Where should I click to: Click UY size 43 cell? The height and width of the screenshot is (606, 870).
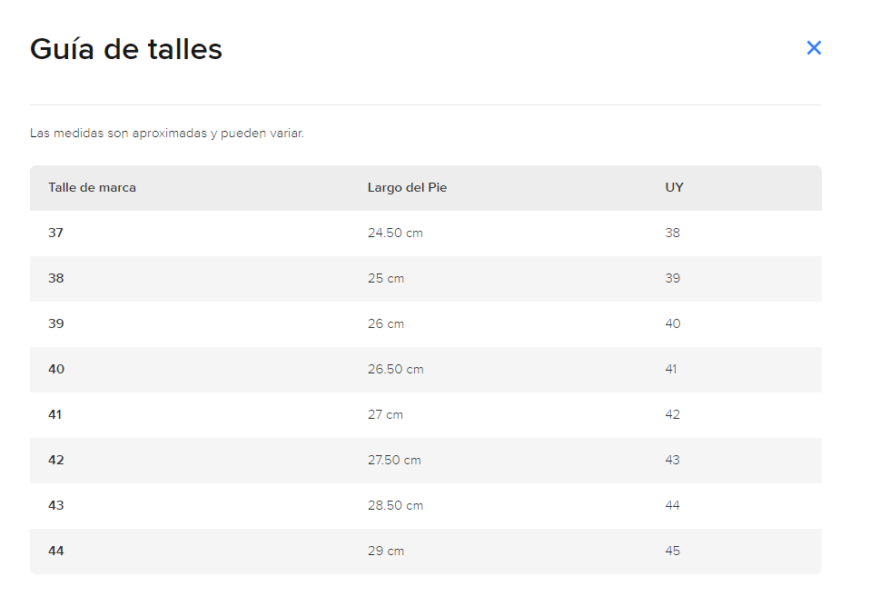pyautogui.click(x=672, y=461)
